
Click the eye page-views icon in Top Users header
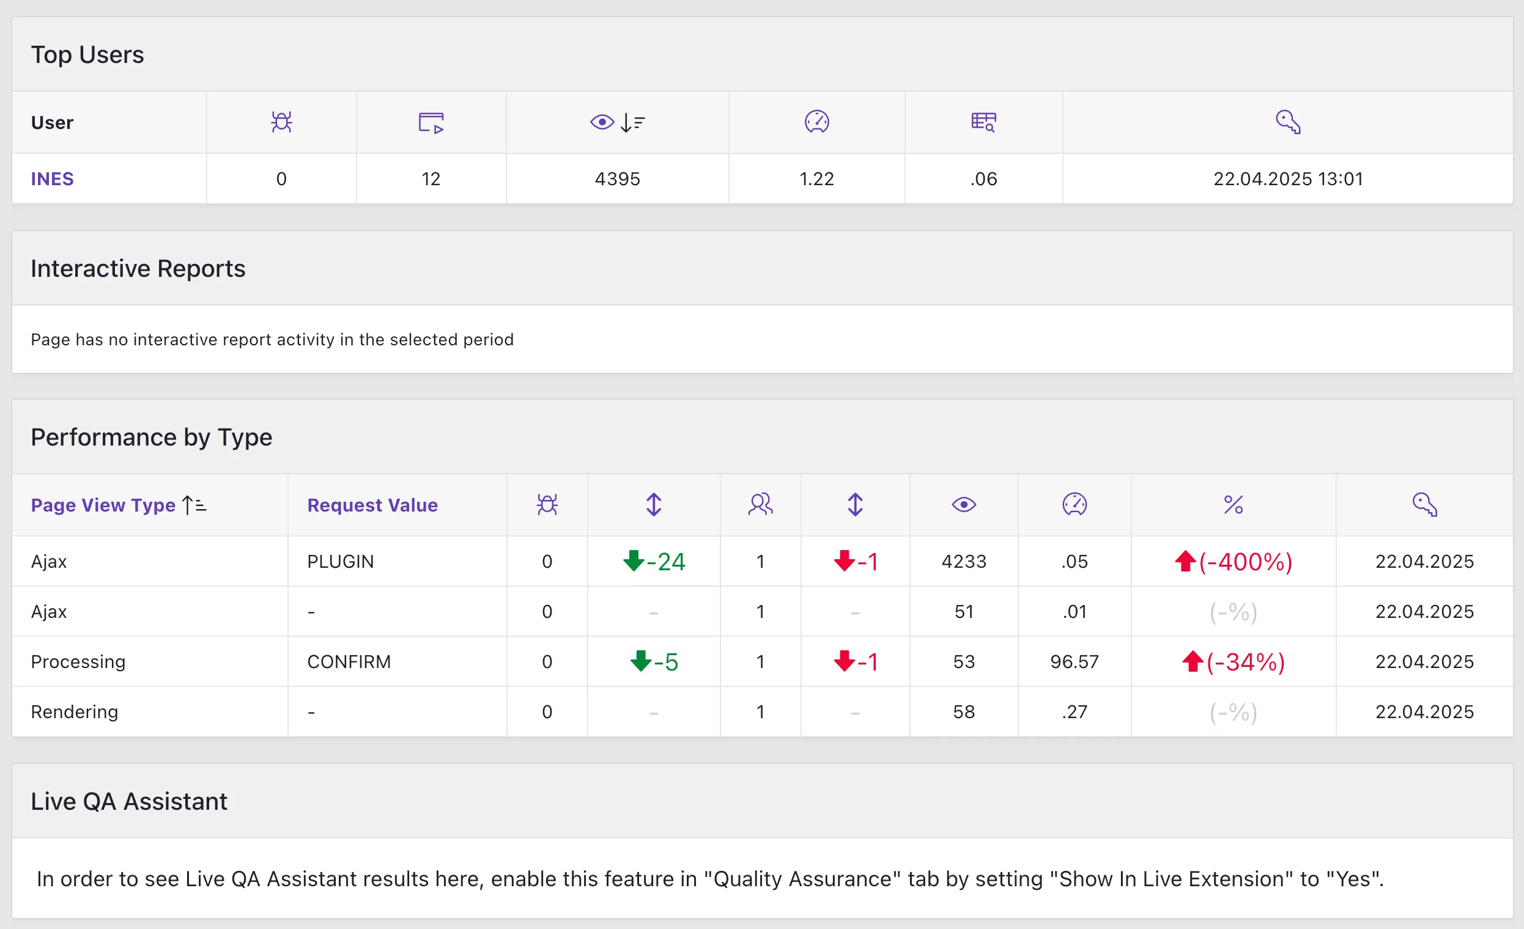click(x=602, y=122)
